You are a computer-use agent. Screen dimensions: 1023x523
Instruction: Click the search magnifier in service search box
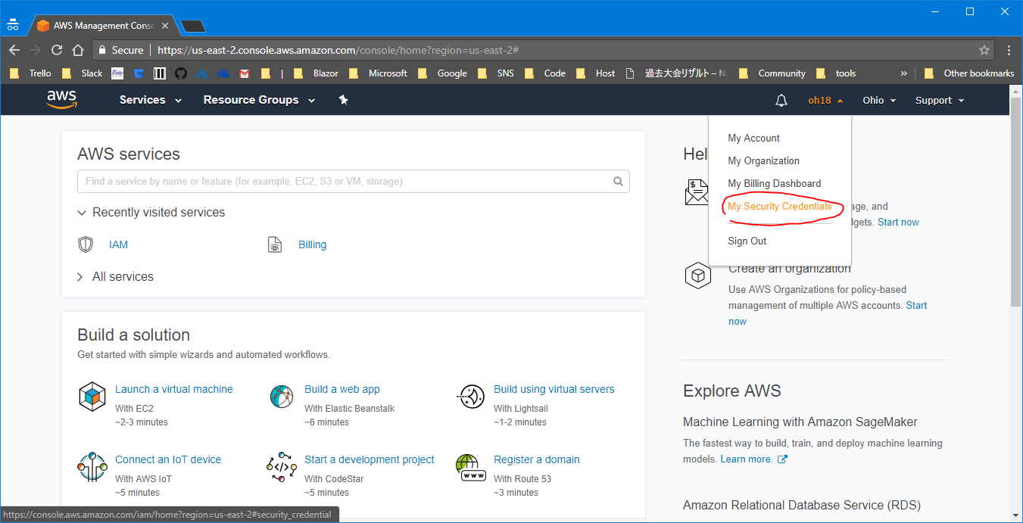619,182
